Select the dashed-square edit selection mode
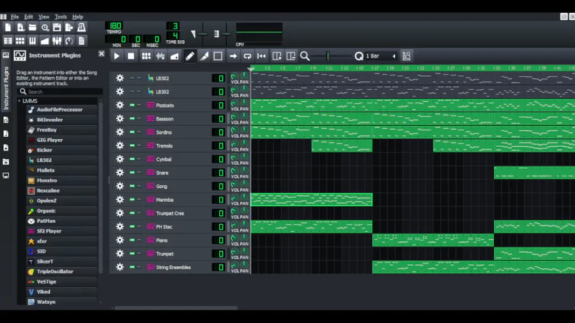 click(x=218, y=56)
